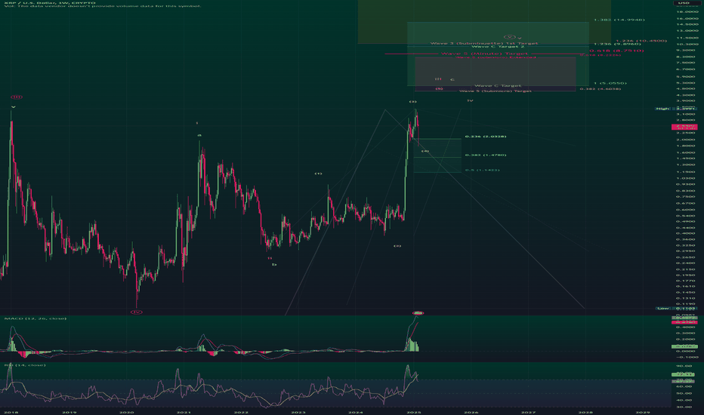Select the Wave 3 (Subminuette) 1st Target label
Screen dimensions: 704x415
click(484, 43)
